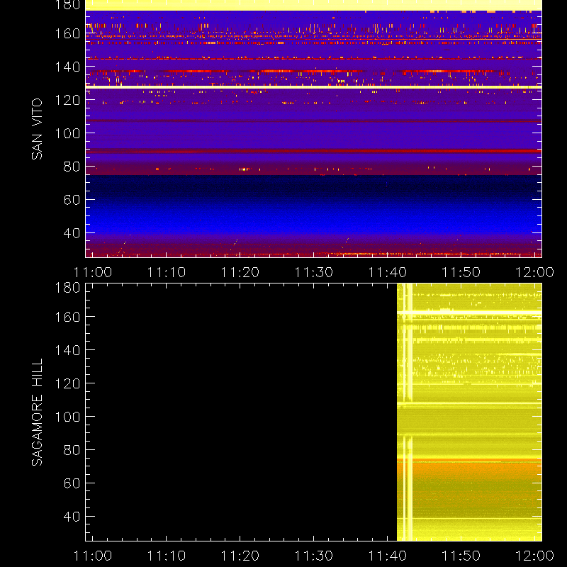
Task: Pick the 160 tick label on Sagamore Hill axis
Action: 67,317
